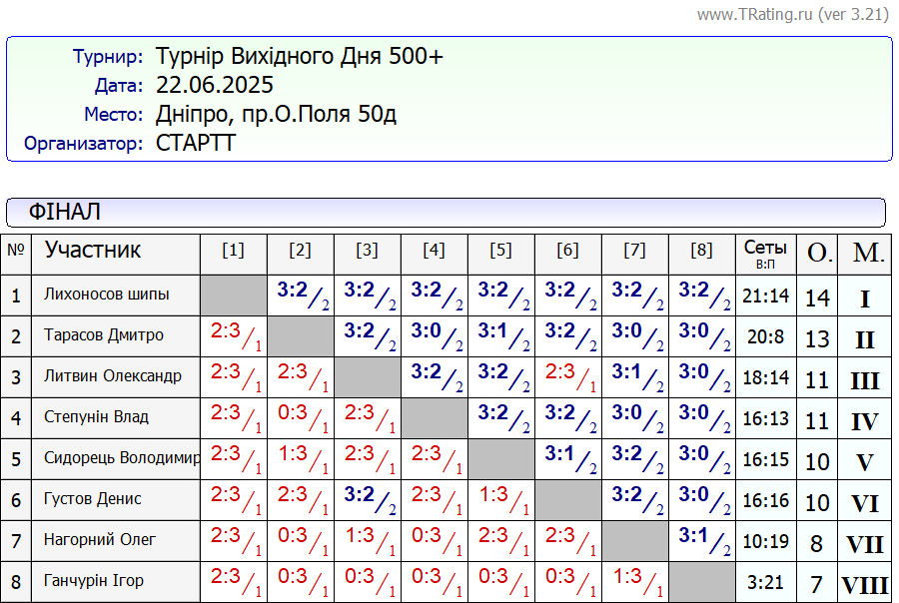Click the name Сидорець Володимир

[x=122, y=458]
